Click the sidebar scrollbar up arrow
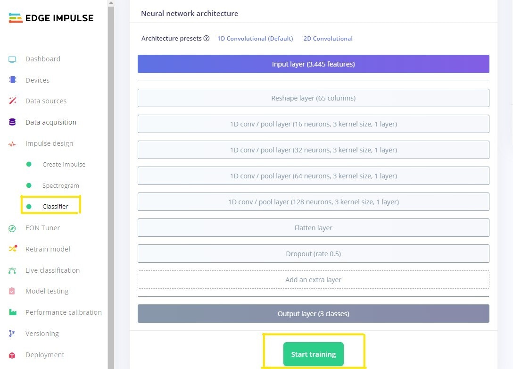 click(x=111, y=3)
